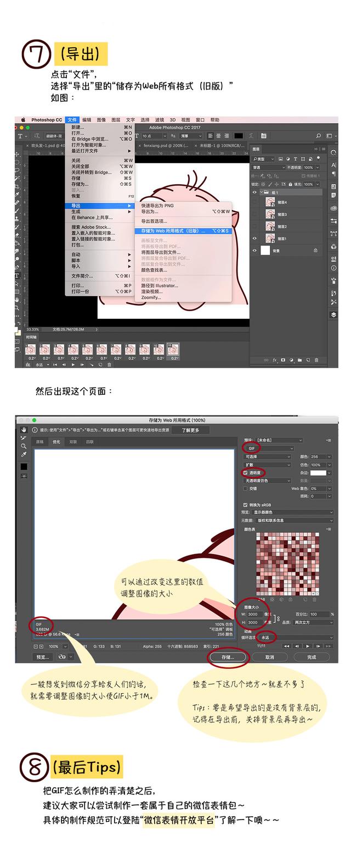Choose 快速导出为 PNG
Screen dimensions: 351x863
(184, 206)
